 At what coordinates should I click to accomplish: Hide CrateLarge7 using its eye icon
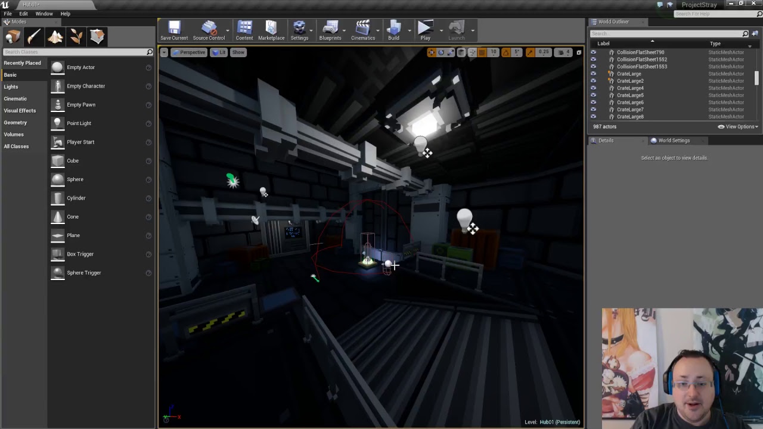coord(593,110)
